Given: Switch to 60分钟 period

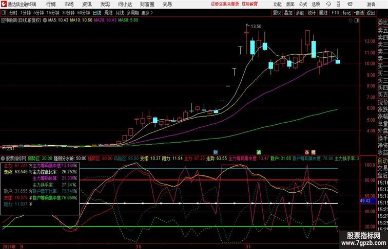Looking at the screenshot, I should (84, 13).
